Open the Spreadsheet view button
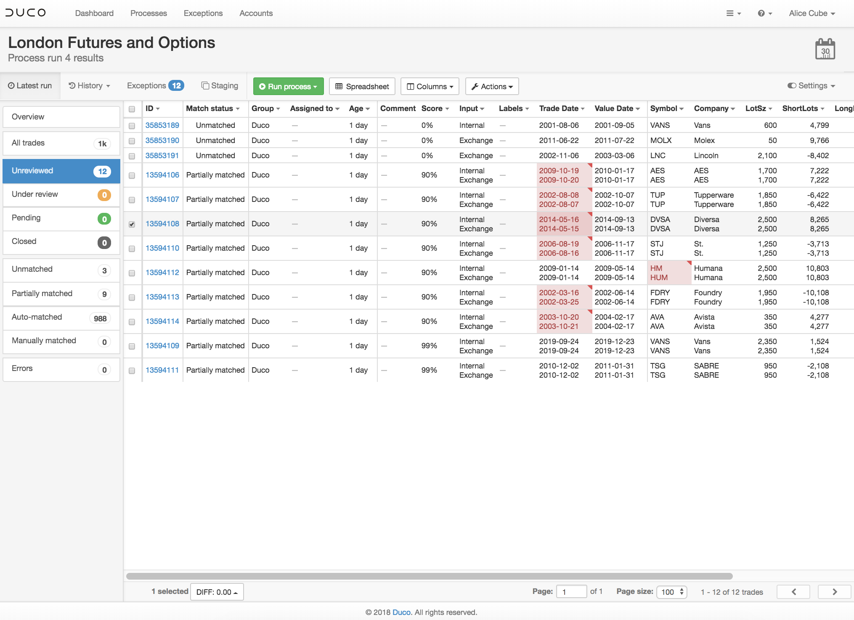Screen dimensions: 854x620 point(362,86)
